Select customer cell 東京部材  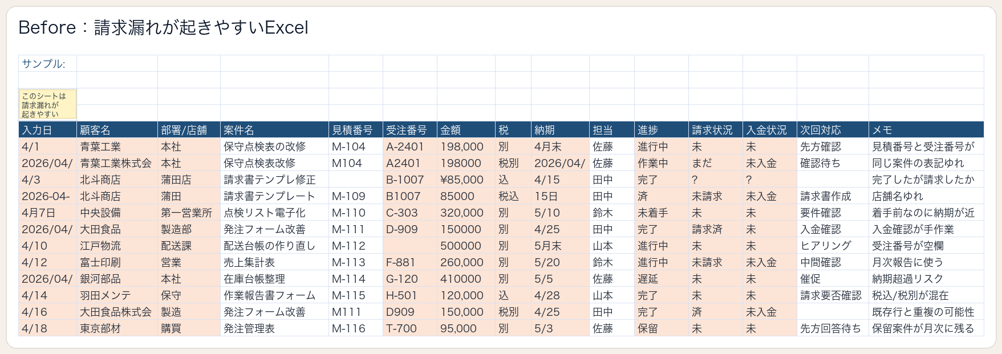(117, 328)
